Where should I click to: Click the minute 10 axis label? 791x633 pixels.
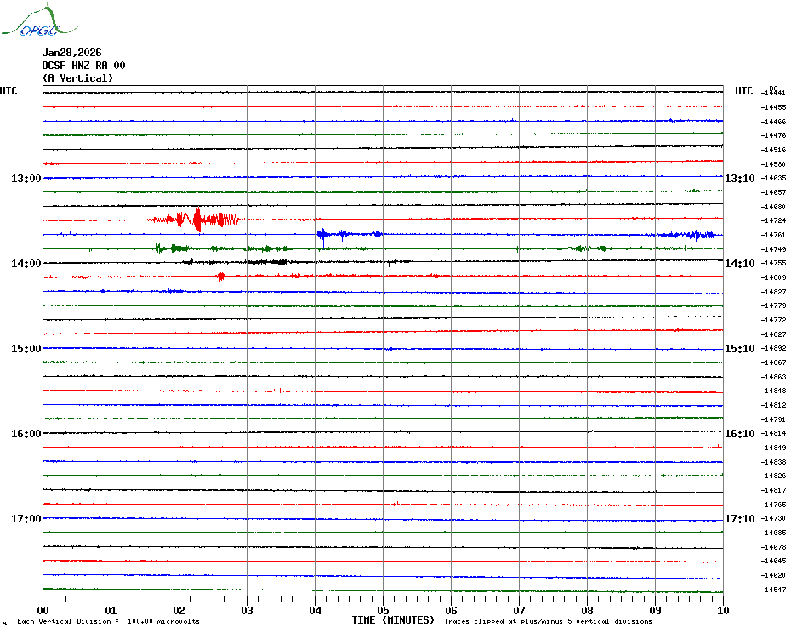point(724,610)
